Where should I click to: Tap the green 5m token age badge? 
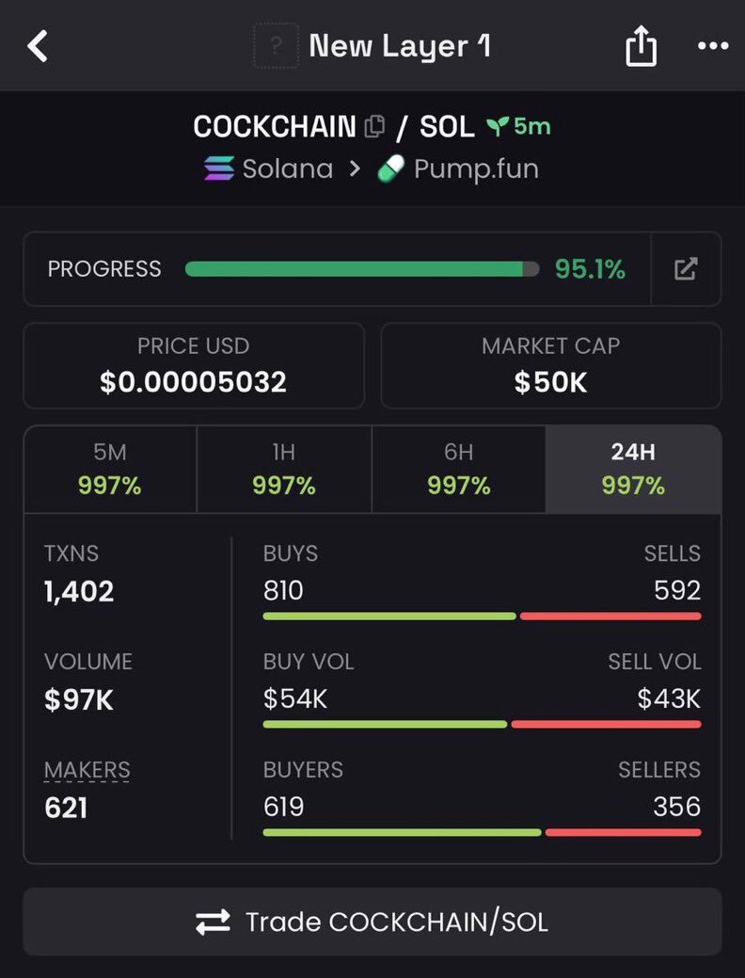click(x=518, y=126)
